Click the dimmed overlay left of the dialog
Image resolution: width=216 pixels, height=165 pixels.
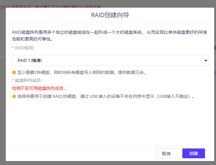point(3,92)
